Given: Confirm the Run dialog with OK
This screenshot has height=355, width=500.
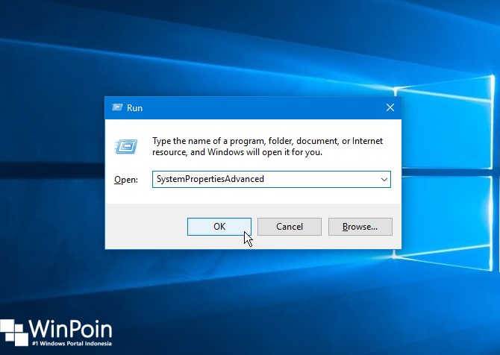Looking at the screenshot, I should point(219,227).
